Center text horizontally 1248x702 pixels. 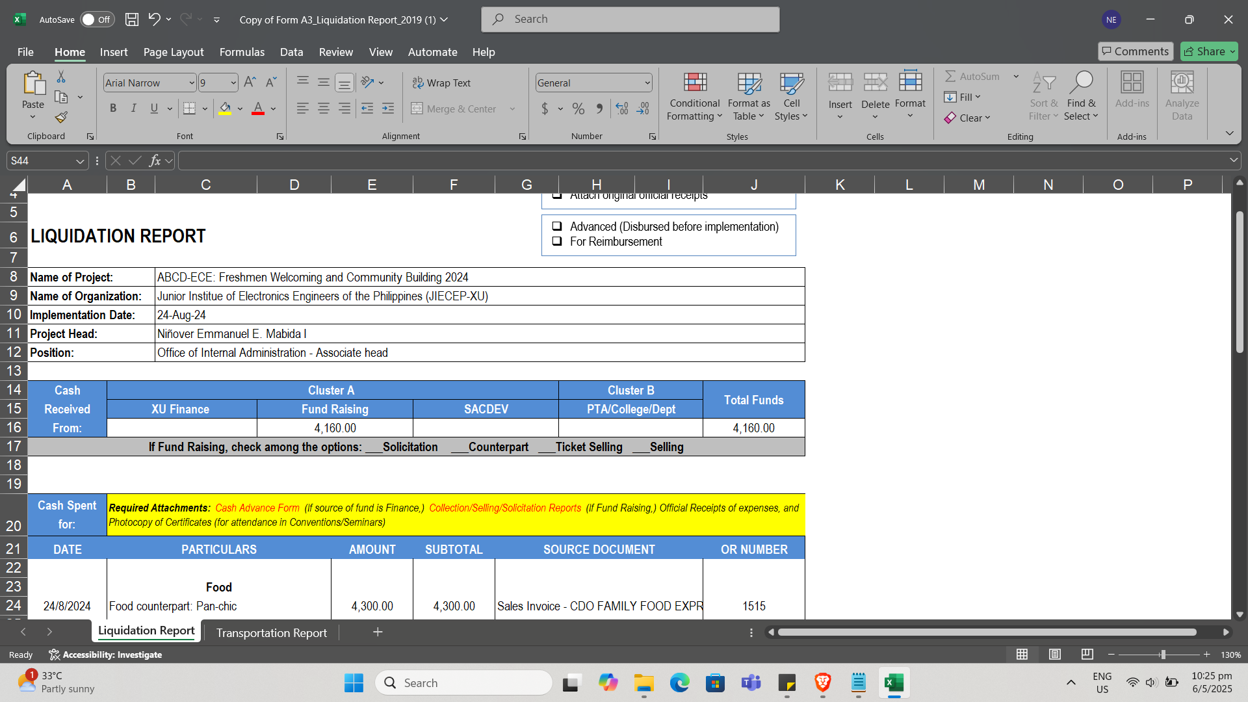[x=324, y=109]
